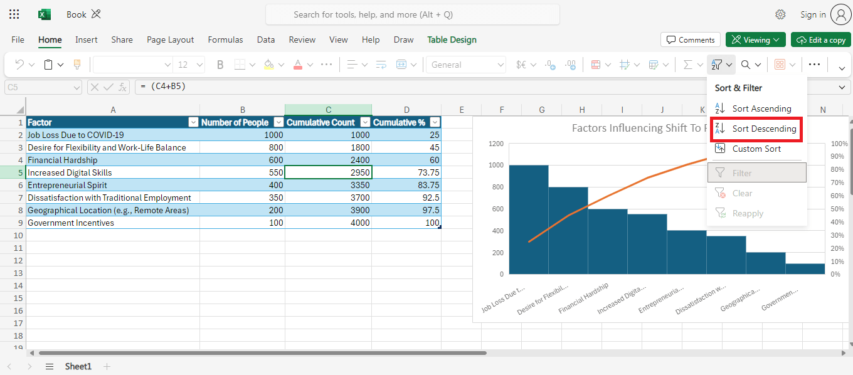Expand the font size dropdown
The image size is (853, 375).
pos(199,65)
